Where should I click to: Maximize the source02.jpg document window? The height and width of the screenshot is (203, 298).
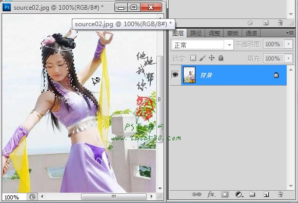(134, 7)
